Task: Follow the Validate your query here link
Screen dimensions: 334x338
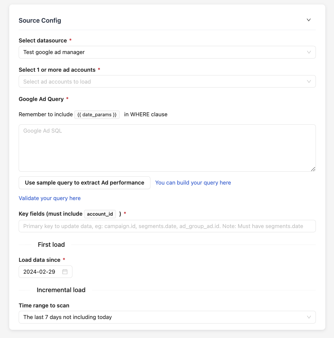Action: pyautogui.click(x=50, y=198)
